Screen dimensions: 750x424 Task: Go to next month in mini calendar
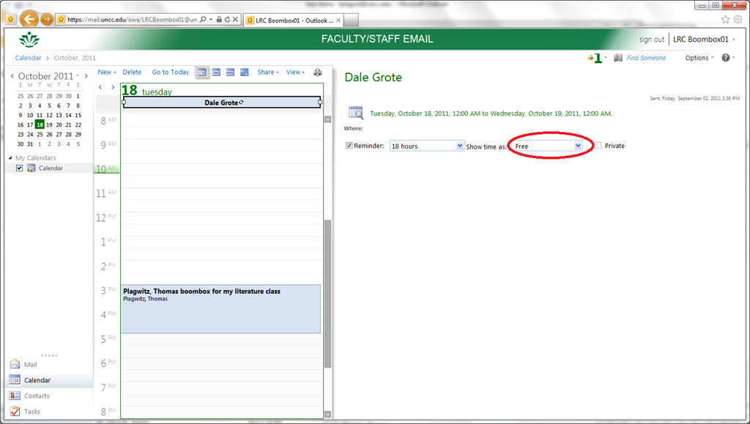[x=86, y=75]
